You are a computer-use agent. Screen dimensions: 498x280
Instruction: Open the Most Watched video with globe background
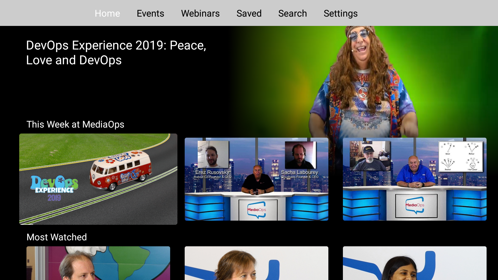[x=98, y=263]
